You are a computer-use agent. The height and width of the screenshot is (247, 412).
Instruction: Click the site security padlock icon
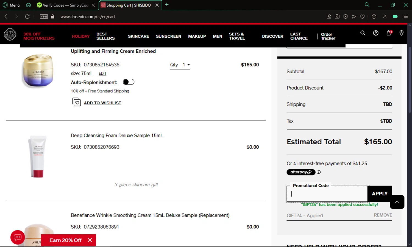[53, 16]
